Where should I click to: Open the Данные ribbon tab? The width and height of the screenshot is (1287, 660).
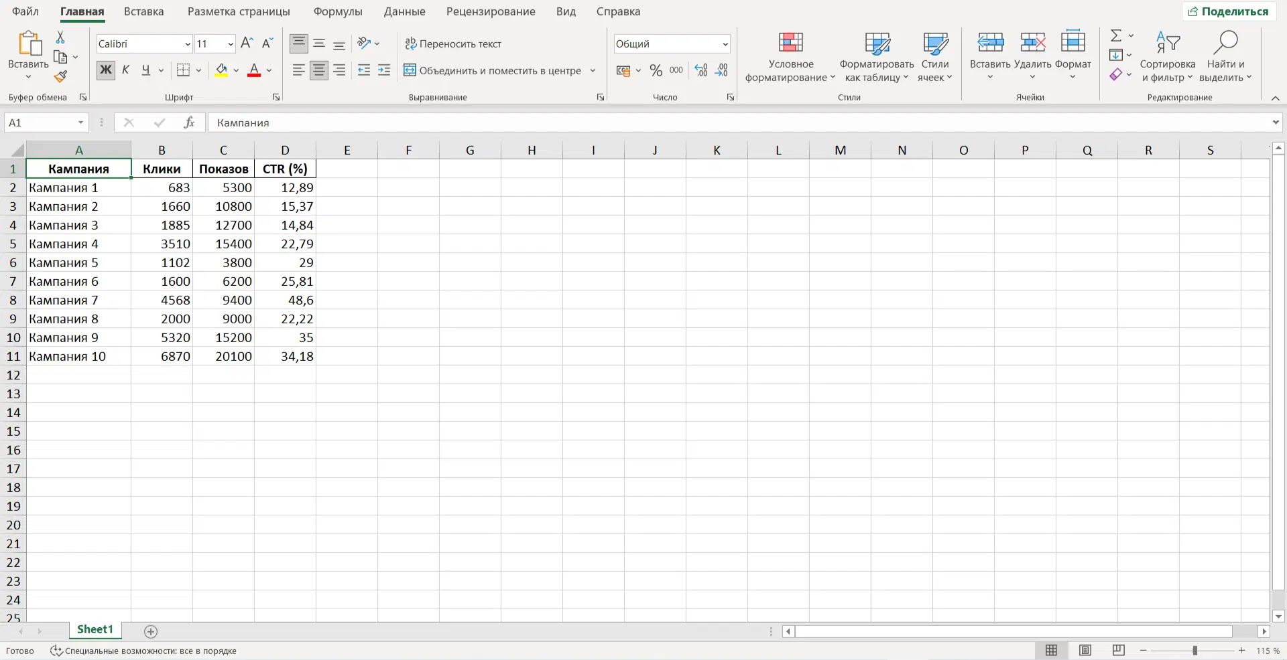tap(405, 11)
